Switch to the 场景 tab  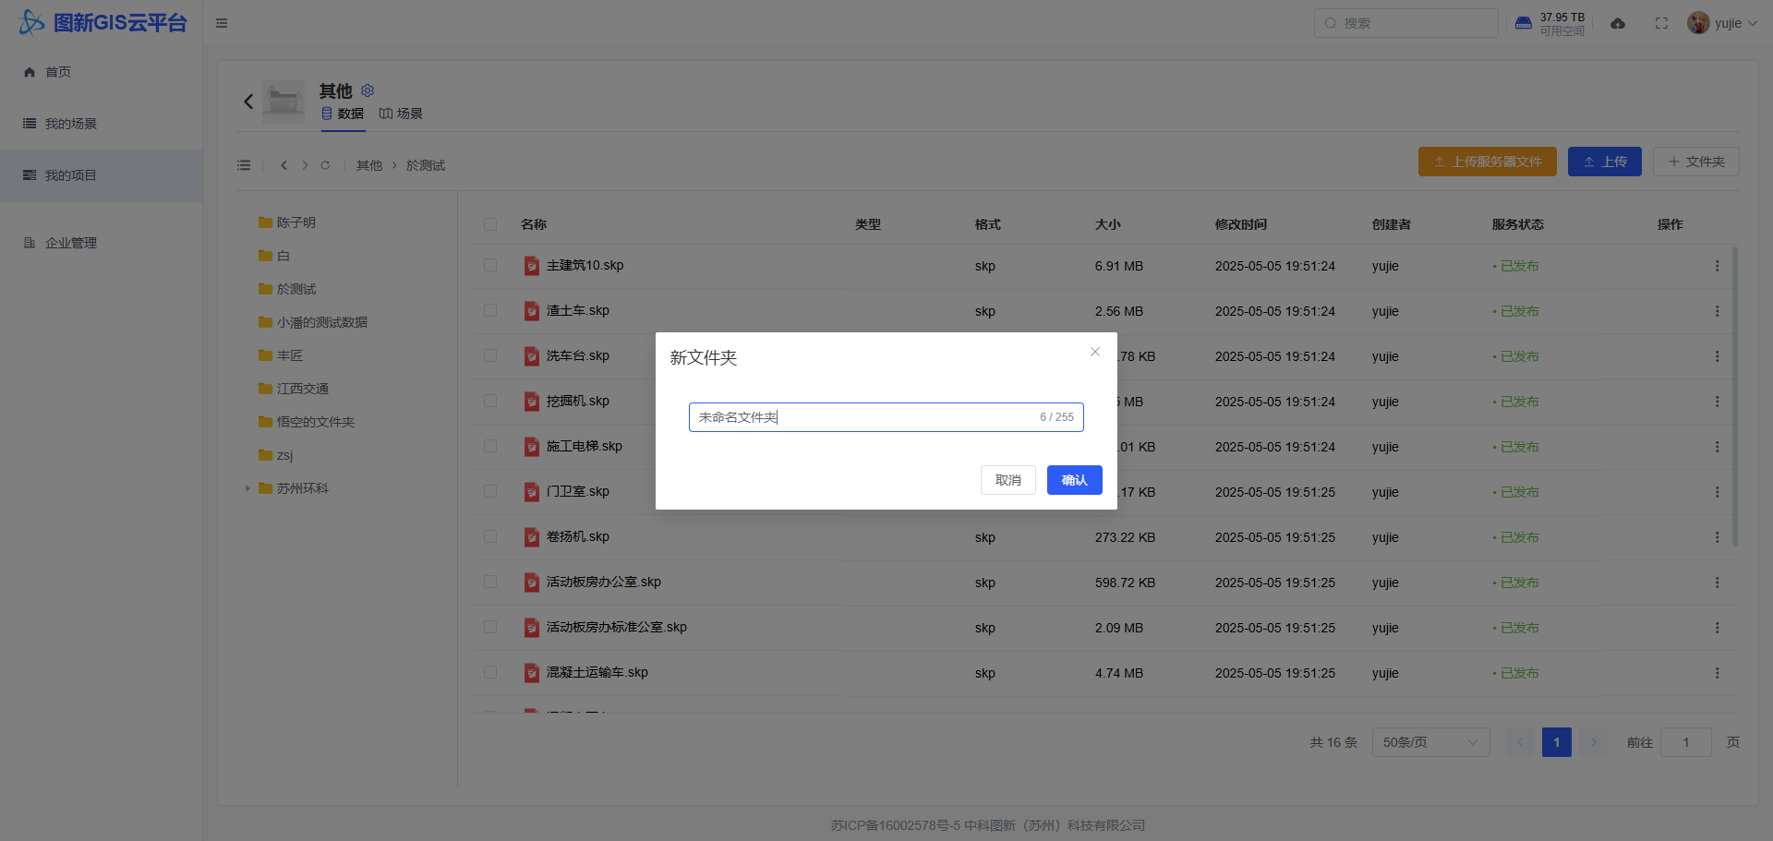click(402, 114)
